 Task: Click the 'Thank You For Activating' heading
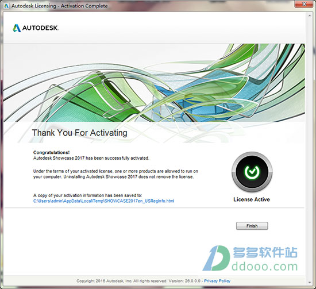[80, 133]
